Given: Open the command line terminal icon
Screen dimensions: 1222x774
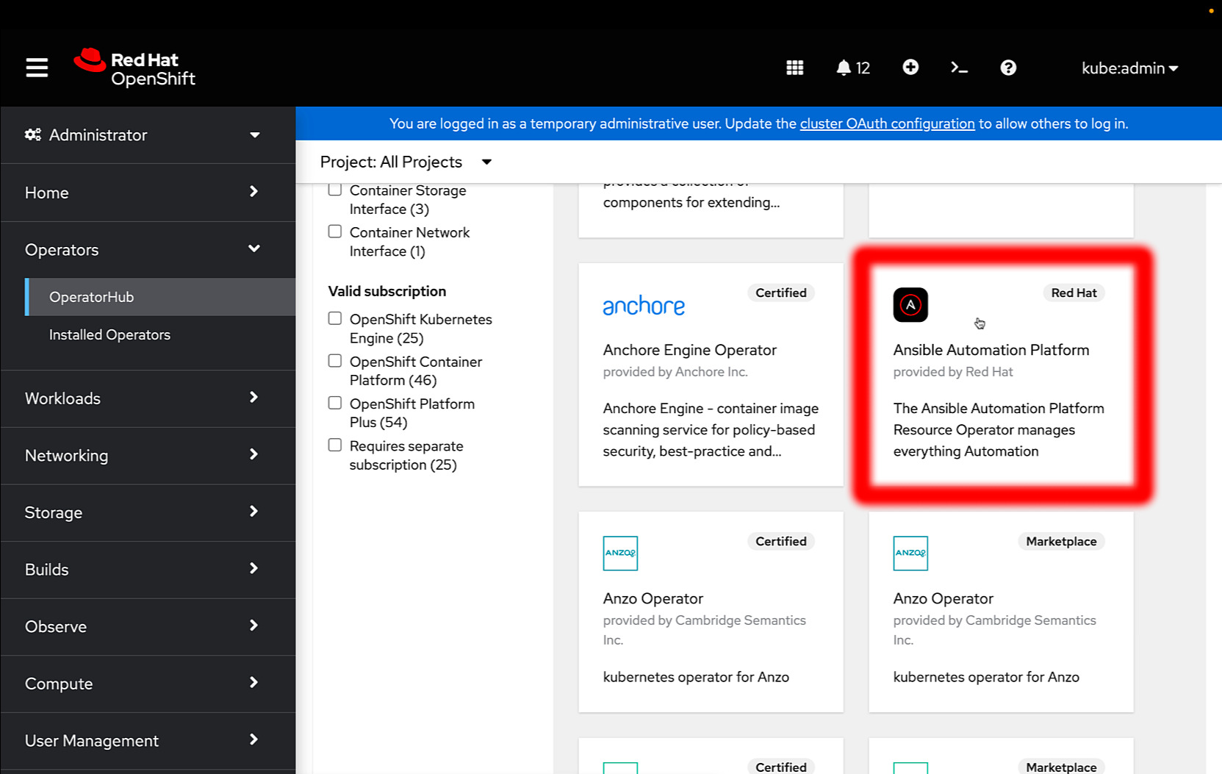Looking at the screenshot, I should [x=959, y=68].
